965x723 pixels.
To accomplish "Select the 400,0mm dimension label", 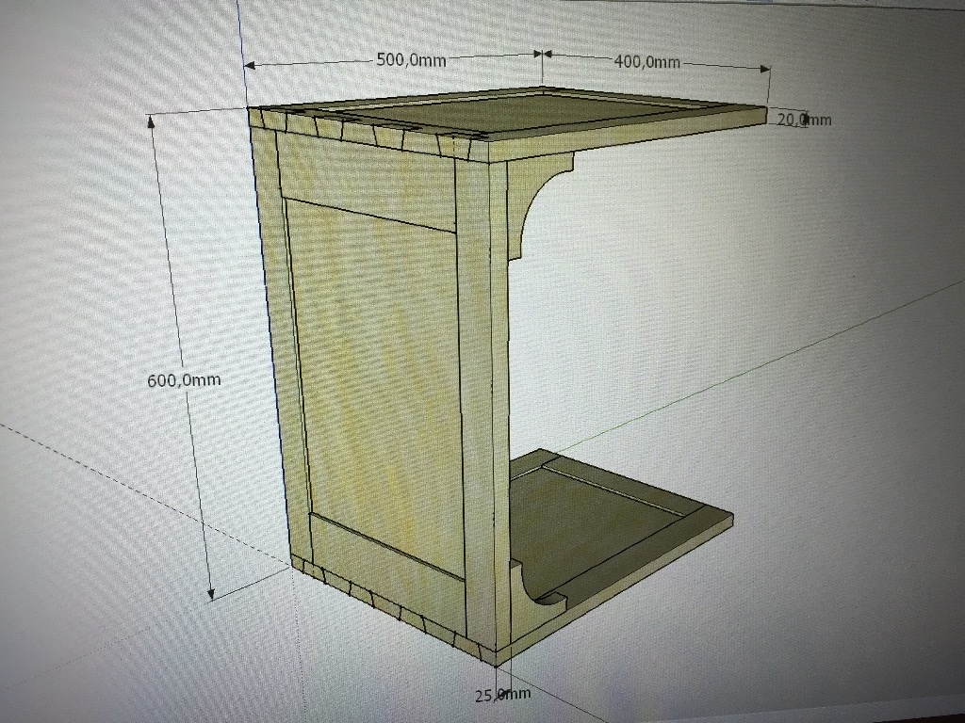I will coord(646,61).
